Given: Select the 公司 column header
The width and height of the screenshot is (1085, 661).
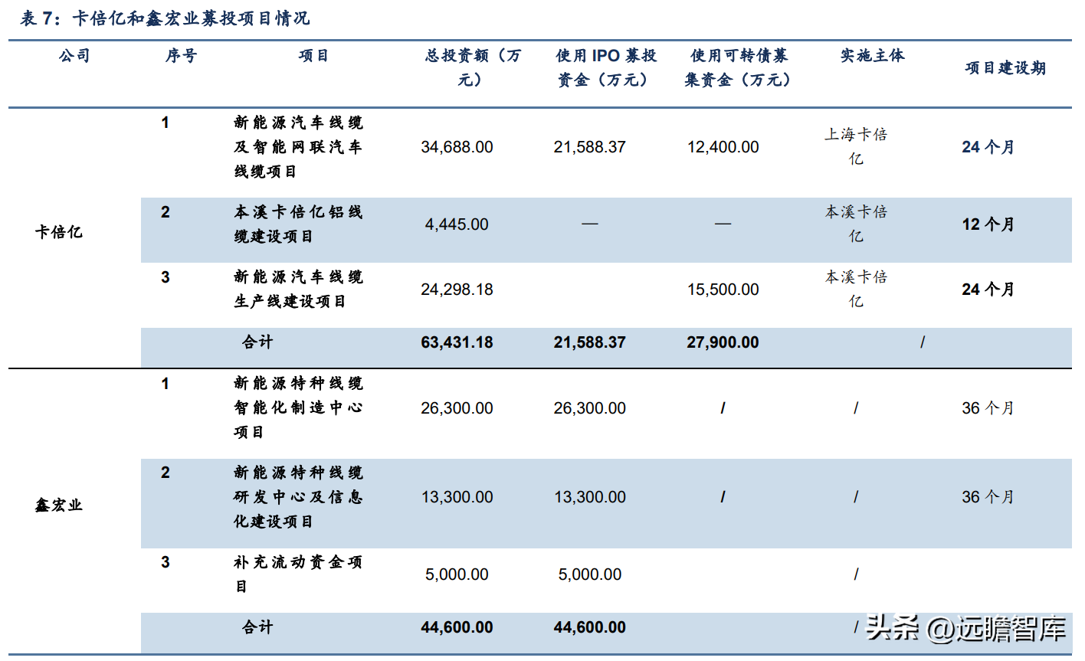Looking at the screenshot, I should click(74, 55).
